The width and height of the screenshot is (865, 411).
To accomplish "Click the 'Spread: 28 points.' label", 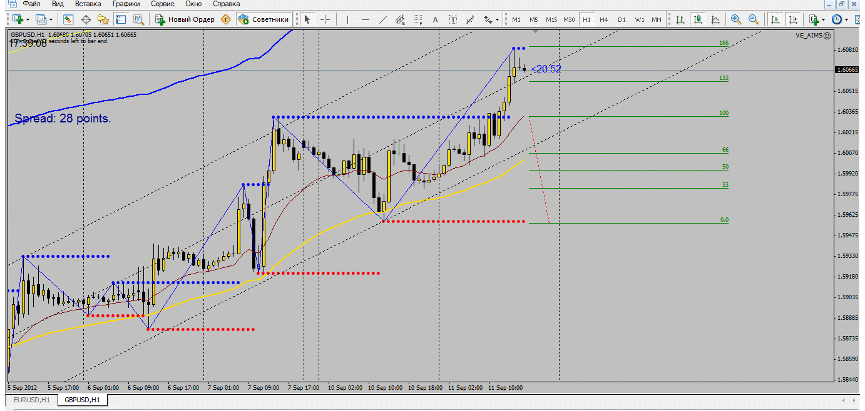I will pos(63,119).
